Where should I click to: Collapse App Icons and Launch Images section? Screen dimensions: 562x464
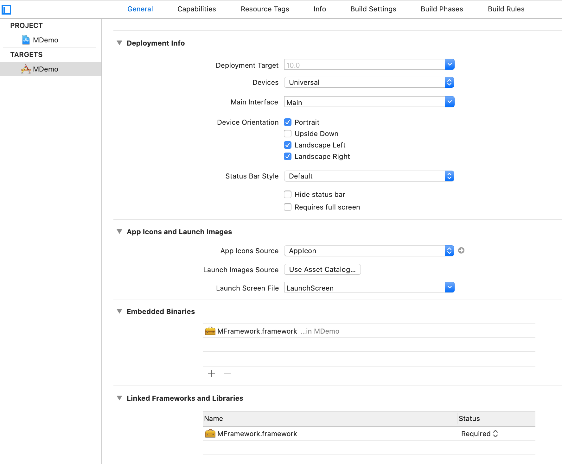tap(119, 231)
